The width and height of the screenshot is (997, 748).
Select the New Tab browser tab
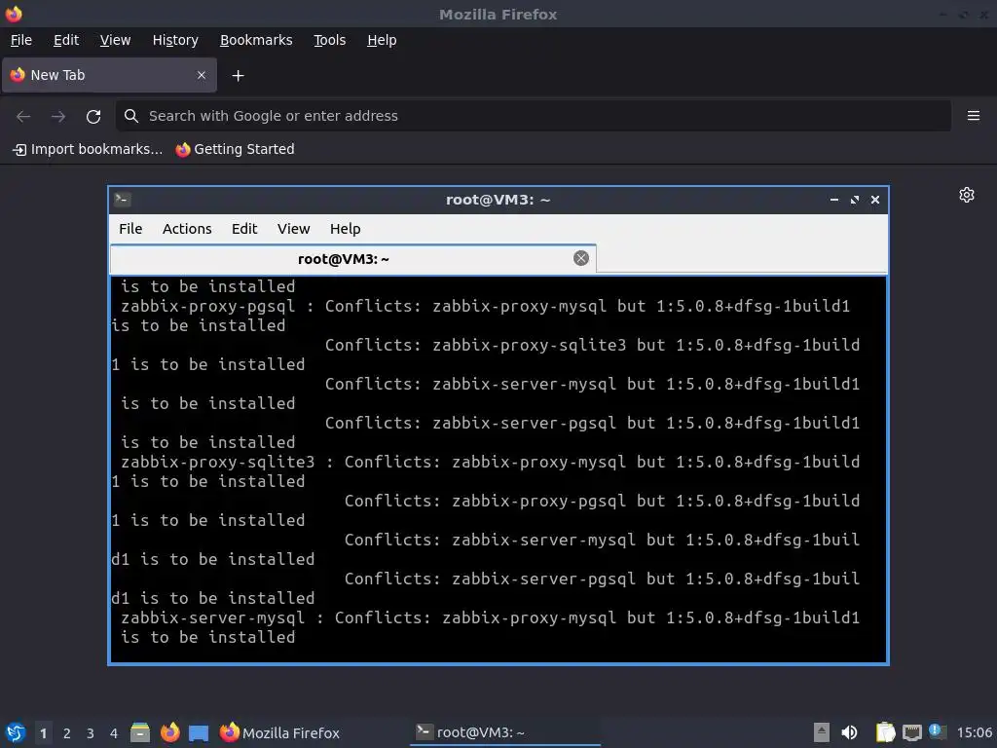click(109, 75)
